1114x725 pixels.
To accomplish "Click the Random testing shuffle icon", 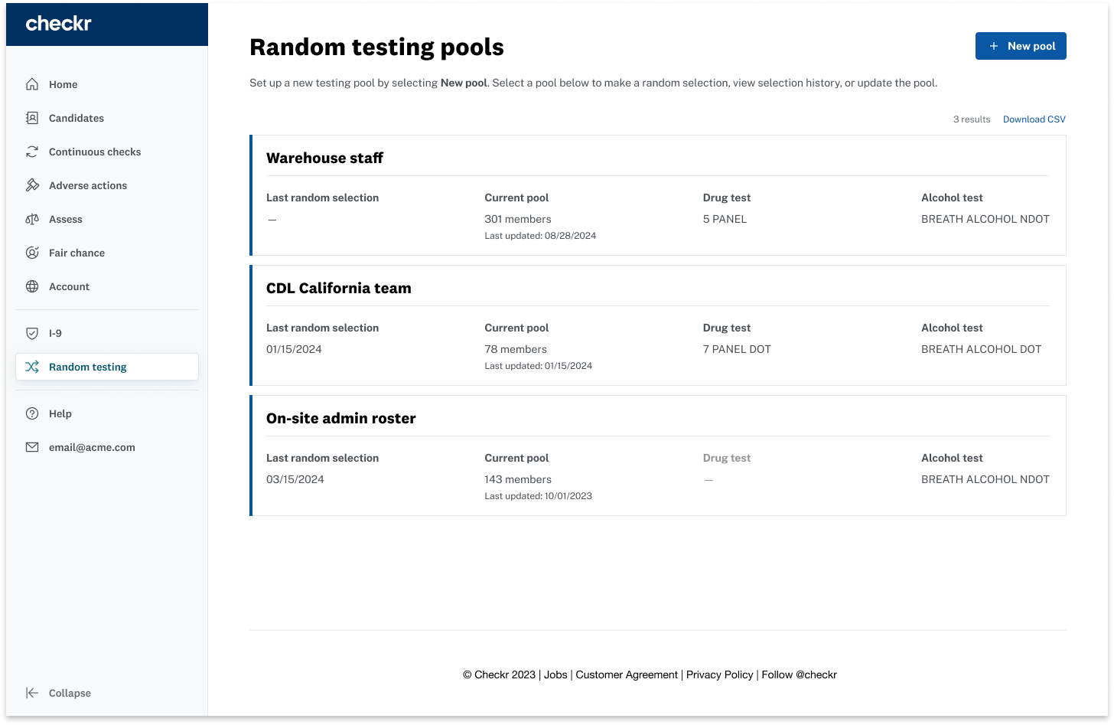I will [32, 367].
